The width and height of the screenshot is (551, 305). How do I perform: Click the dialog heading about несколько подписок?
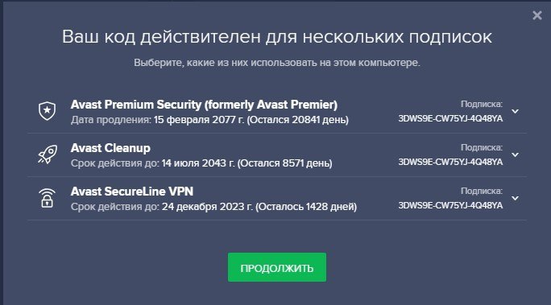277,37
